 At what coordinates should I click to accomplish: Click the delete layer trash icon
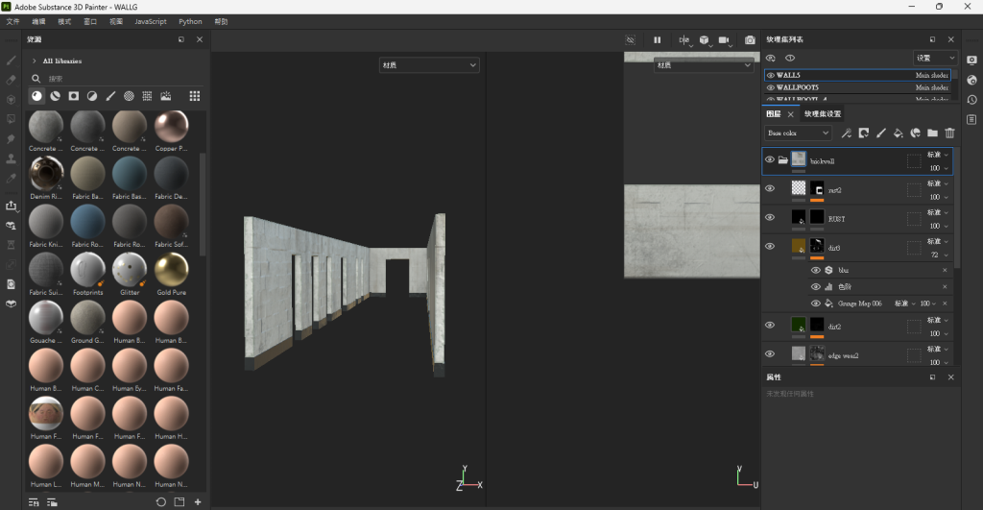pyautogui.click(x=949, y=134)
